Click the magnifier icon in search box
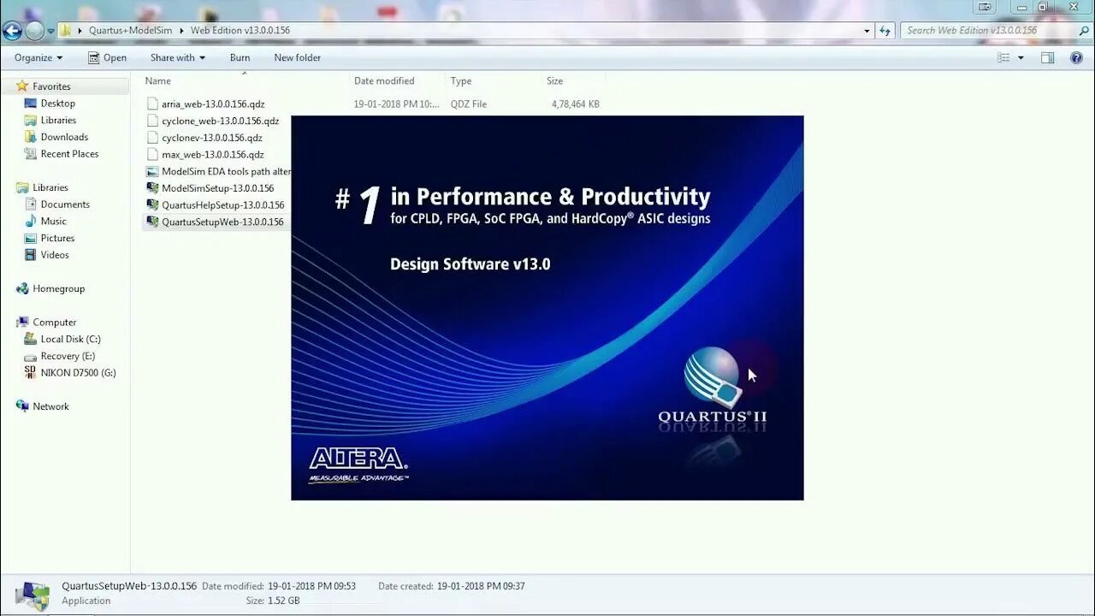Viewport: 1095px width, 616px height. [x=1084, y=30]
